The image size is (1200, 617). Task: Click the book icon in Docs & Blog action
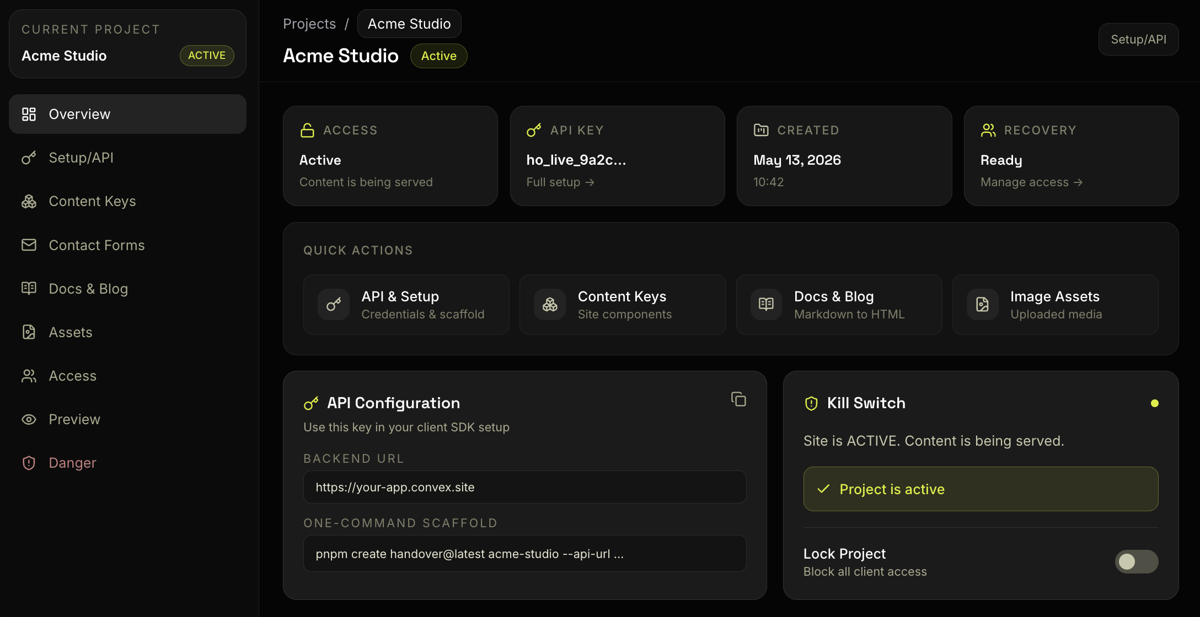pos(766,305)
